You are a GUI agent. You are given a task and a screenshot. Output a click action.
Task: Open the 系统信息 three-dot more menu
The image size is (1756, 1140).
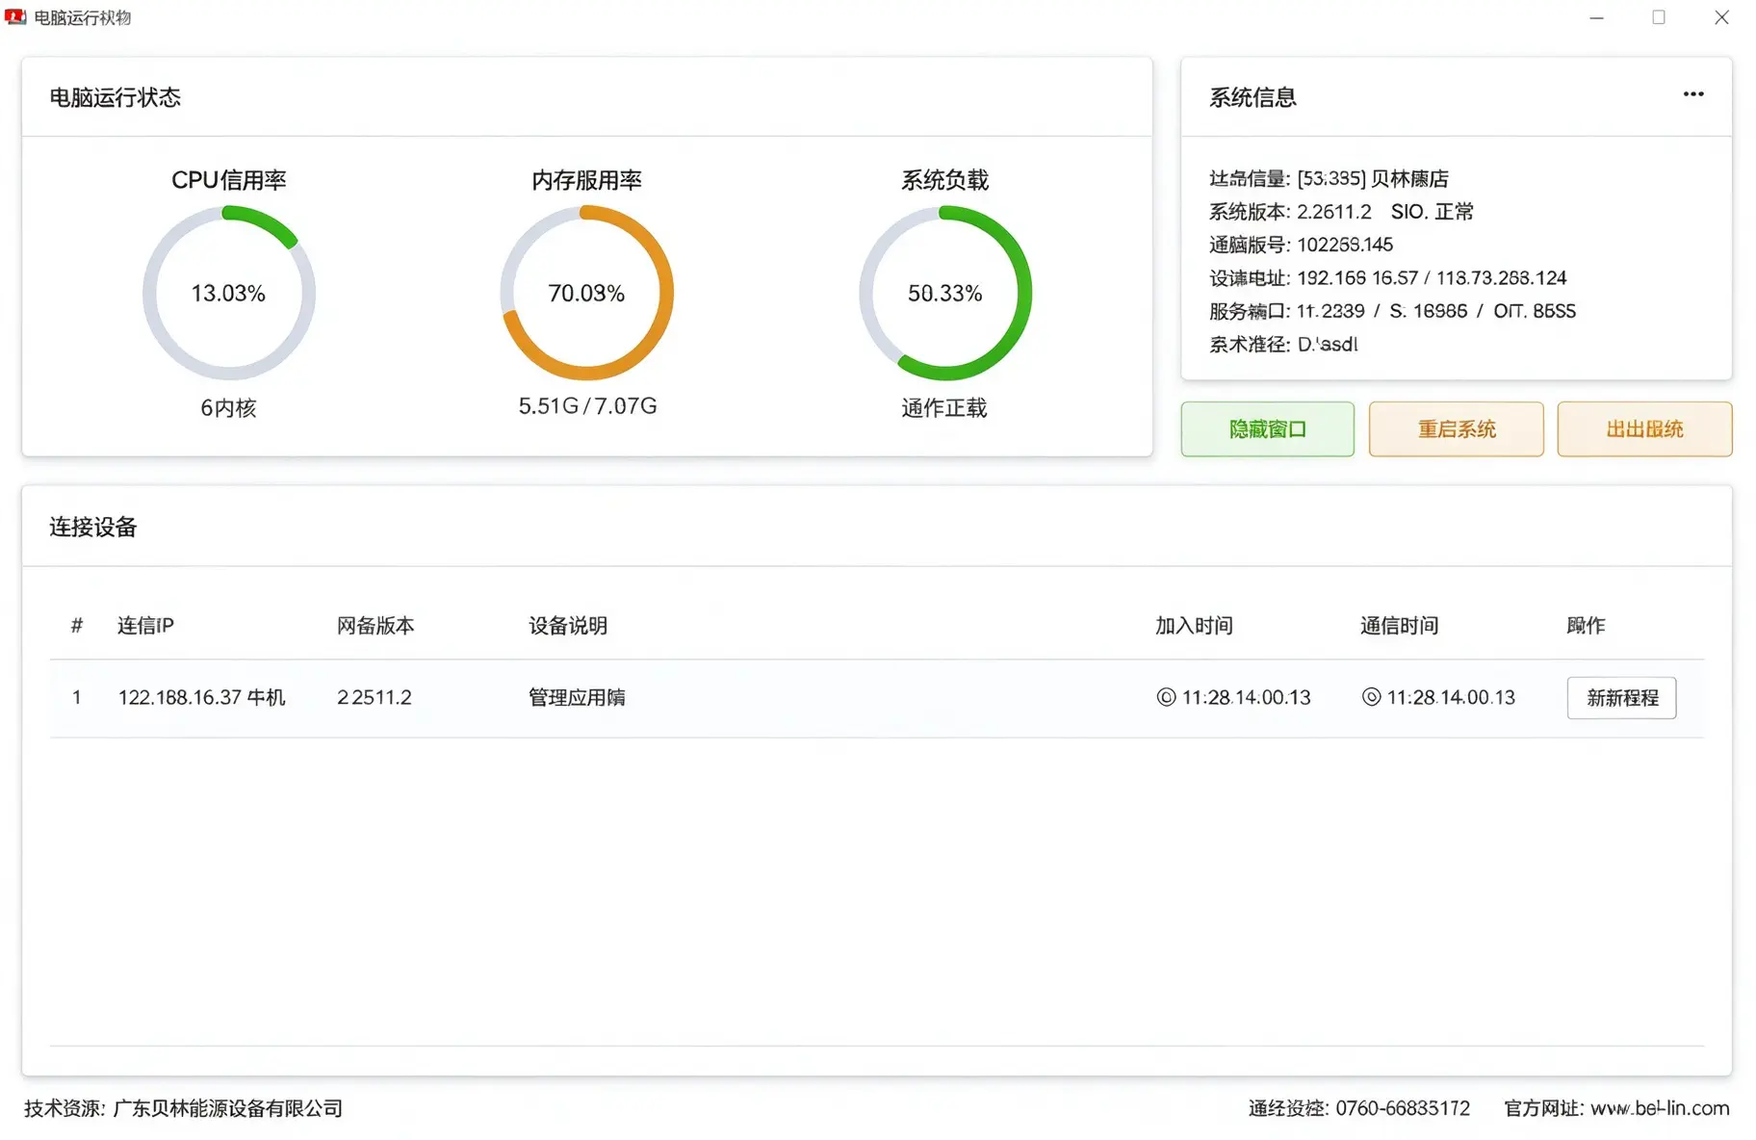1693,94
